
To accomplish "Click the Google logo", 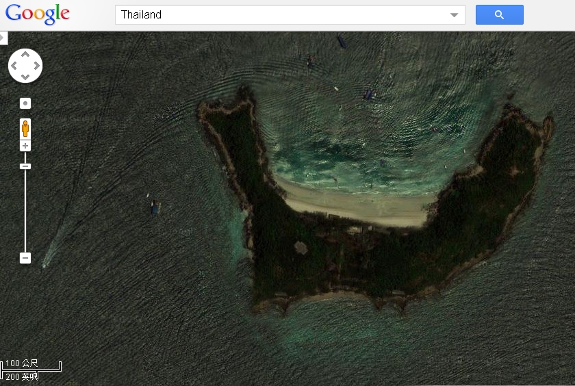I will point(38,14).
